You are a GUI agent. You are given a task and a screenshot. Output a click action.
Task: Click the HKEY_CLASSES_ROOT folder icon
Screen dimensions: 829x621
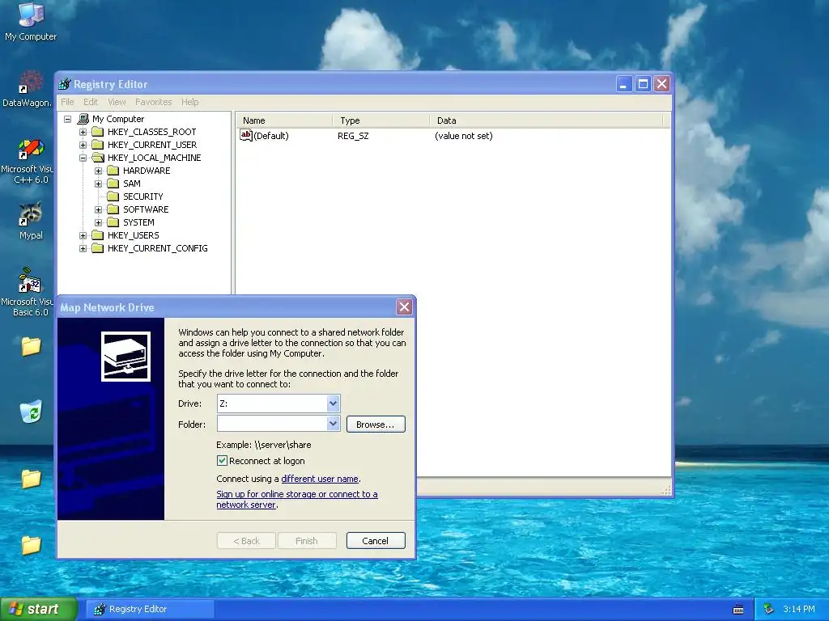(98, 132)
